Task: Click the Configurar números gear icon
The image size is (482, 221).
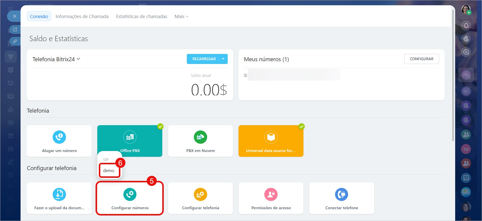Action: coord(130,194)
